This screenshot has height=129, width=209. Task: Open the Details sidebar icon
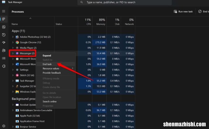4,58
